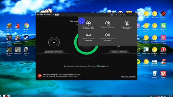Open Корзина recycle bin
Viewport: 173px width, 97px height.
pyautogui.click(x=155, y=74)
